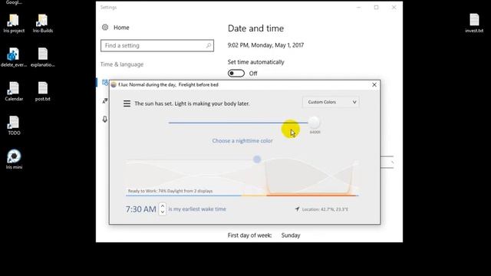
Task: Select the invest.txt desktop file
Action: pyautogui.click(x=474, y=24)
